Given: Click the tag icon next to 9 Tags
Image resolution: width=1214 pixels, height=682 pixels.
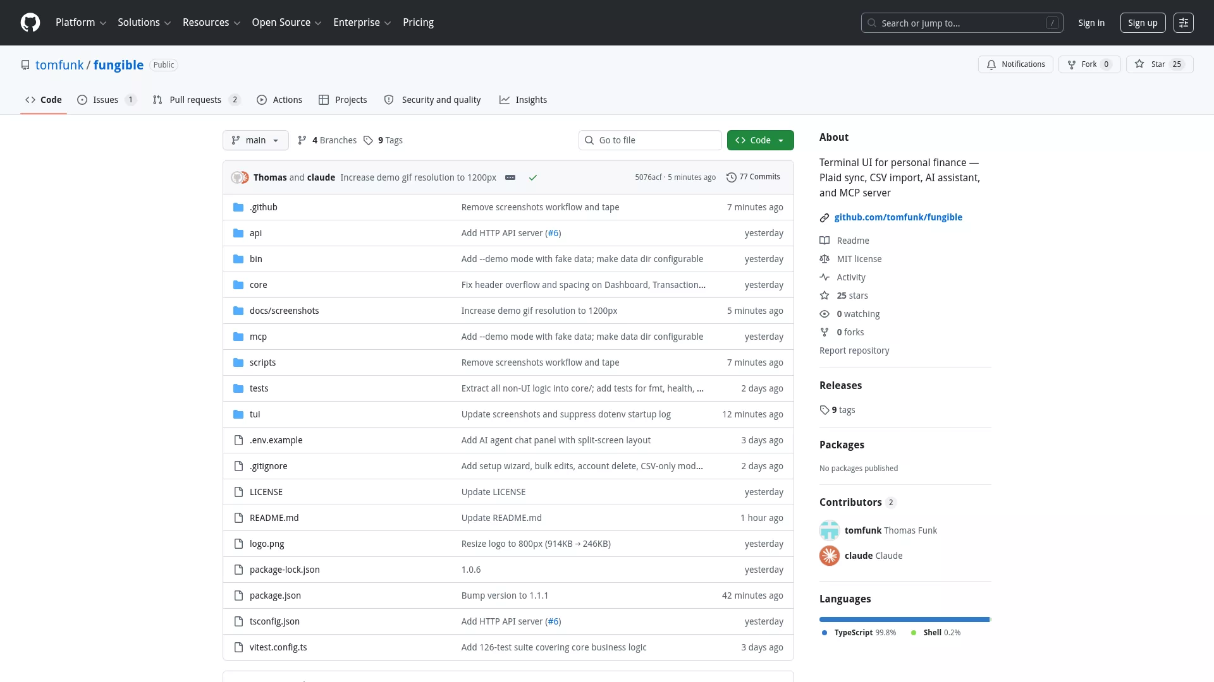Looking at the screenshot, I should [x=368, y=140].
